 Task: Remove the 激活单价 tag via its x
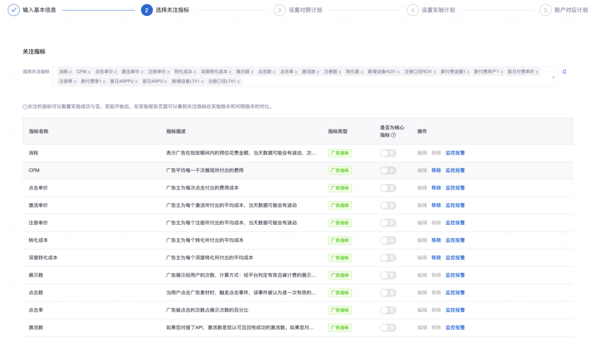click(142, 72)
